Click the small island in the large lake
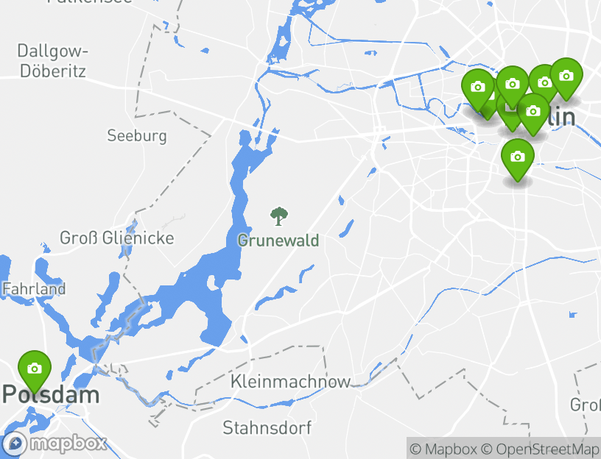The image size is (601, 459). click(211, 282)
